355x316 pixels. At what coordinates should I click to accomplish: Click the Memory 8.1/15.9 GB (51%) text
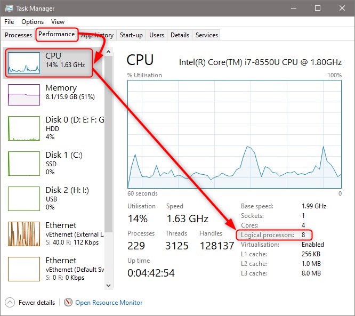click(x=70, y=97)
